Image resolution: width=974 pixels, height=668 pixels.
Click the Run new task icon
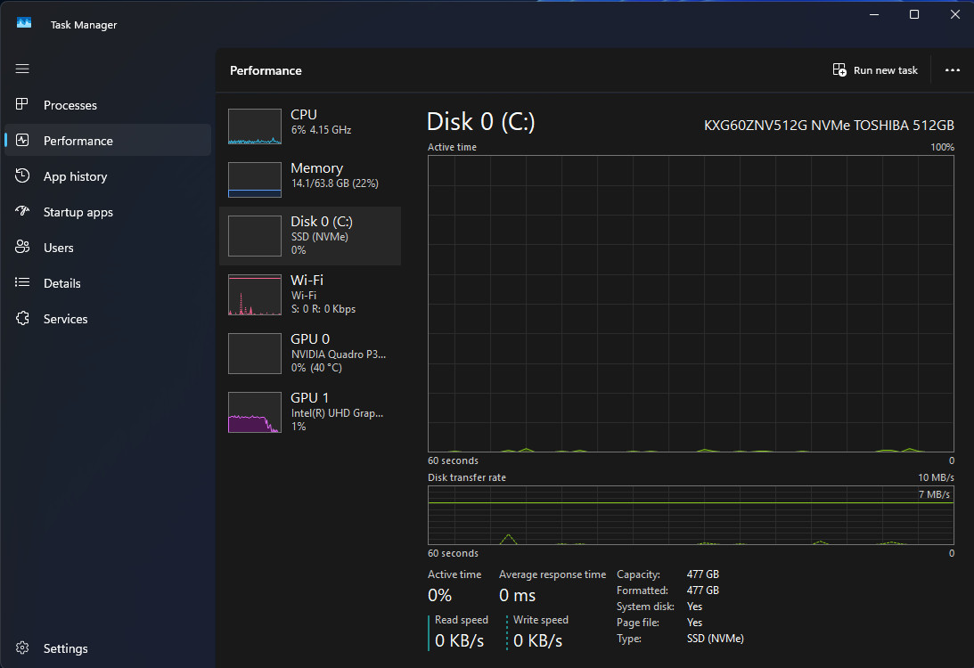pyautogui.click(x=839, y=70)
